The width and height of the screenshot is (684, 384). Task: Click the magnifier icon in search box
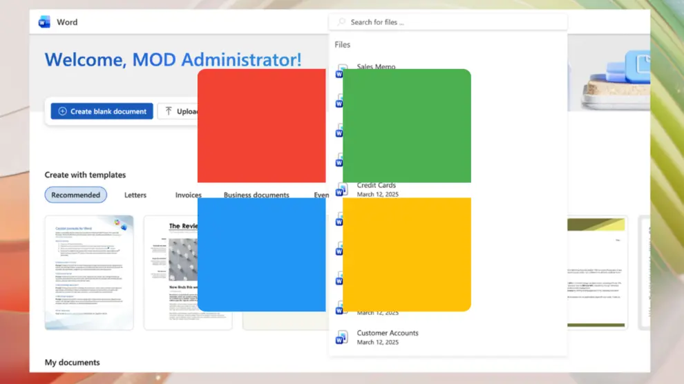click(x=341, y=22)
